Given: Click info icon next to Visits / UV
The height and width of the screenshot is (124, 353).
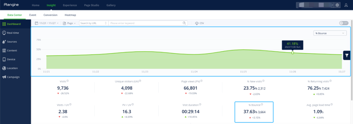Looking at the screenshot, I should 71,105.
